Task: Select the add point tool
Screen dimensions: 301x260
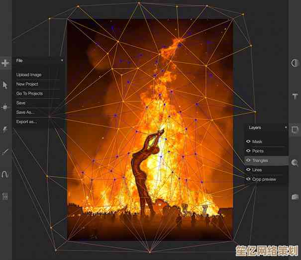Action: pos(5,107)
